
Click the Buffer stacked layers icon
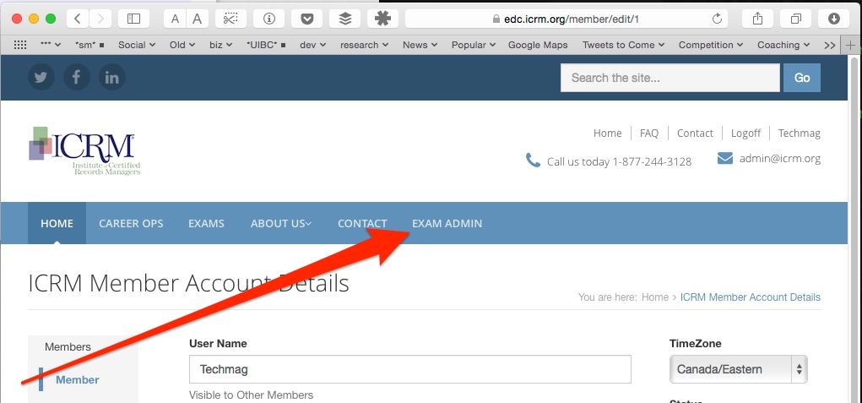pyautogui.click(x=344, y=19)
